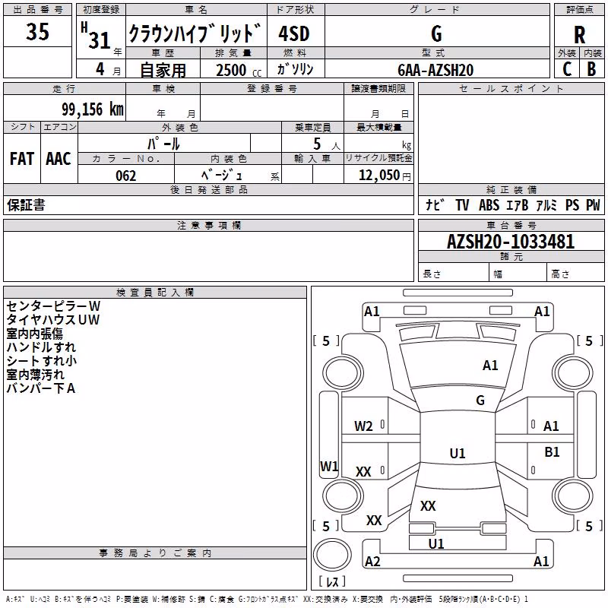
Task: Select inspector note バンパー下A
Action: (41, 388)
